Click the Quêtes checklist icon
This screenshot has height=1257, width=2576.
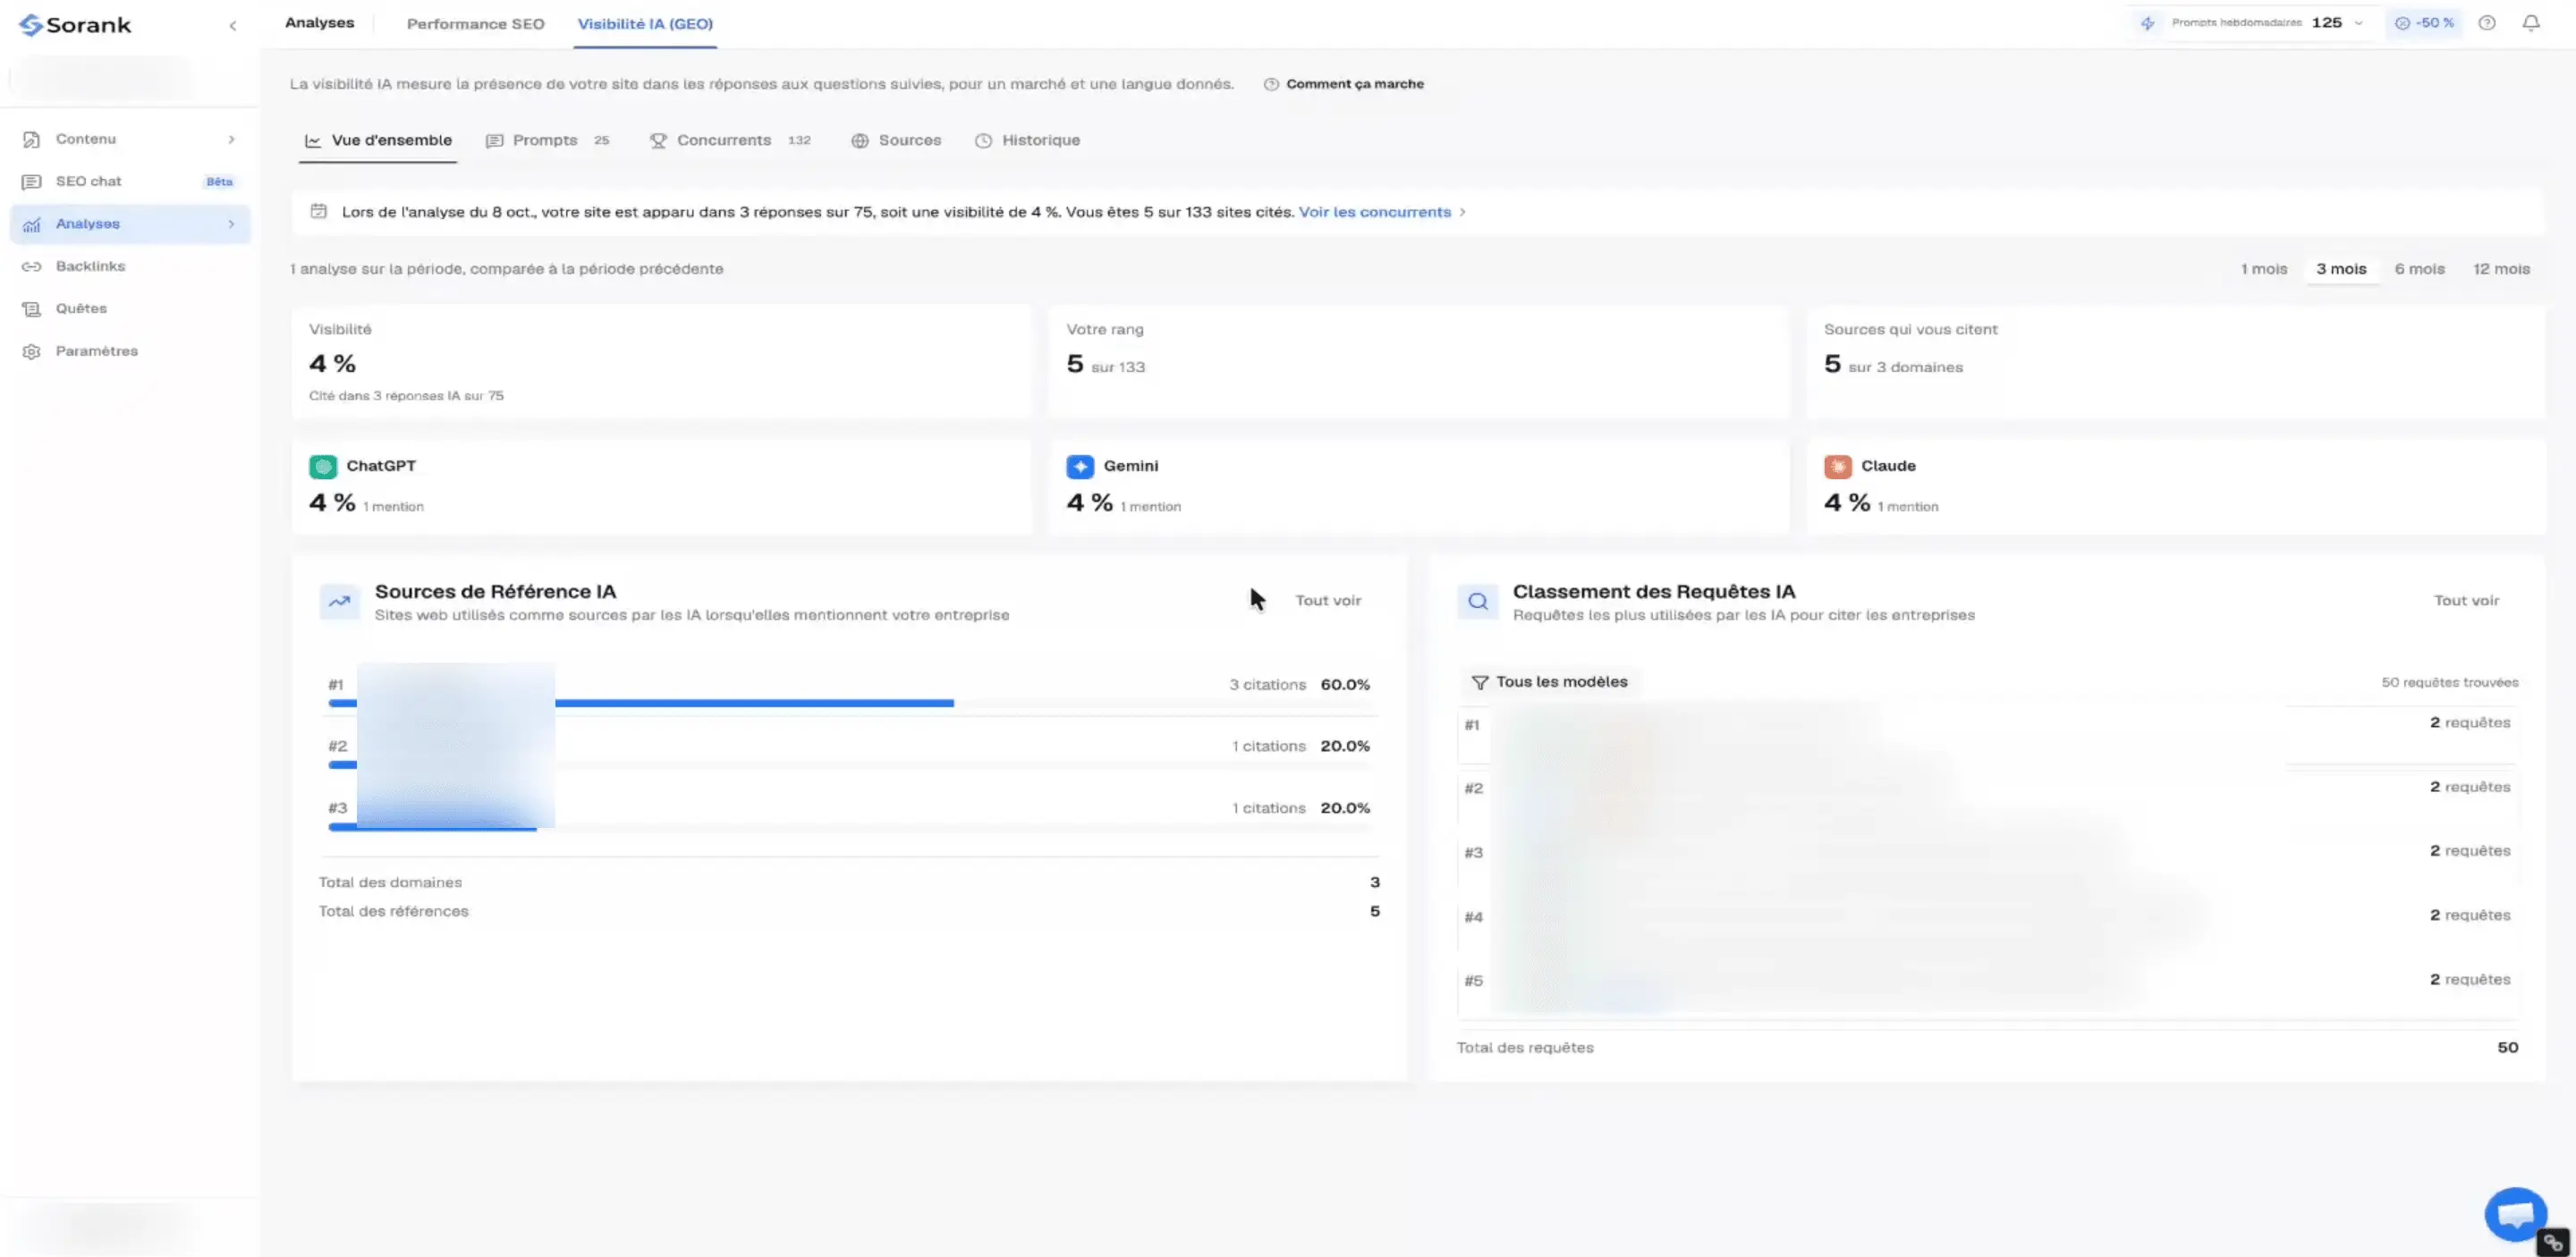[x=32, y=308]
